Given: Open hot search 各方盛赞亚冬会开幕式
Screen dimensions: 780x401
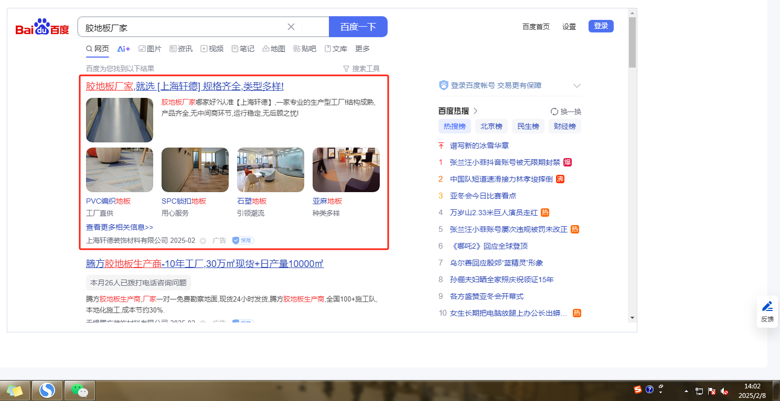Looking at the screenshot, I should [487, 296].
